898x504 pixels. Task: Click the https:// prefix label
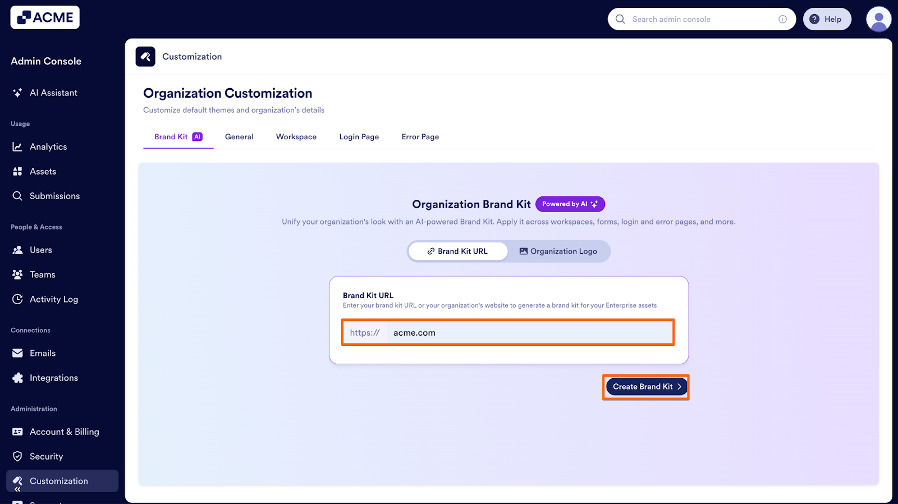pyautogui.click(x=365, y=332)
